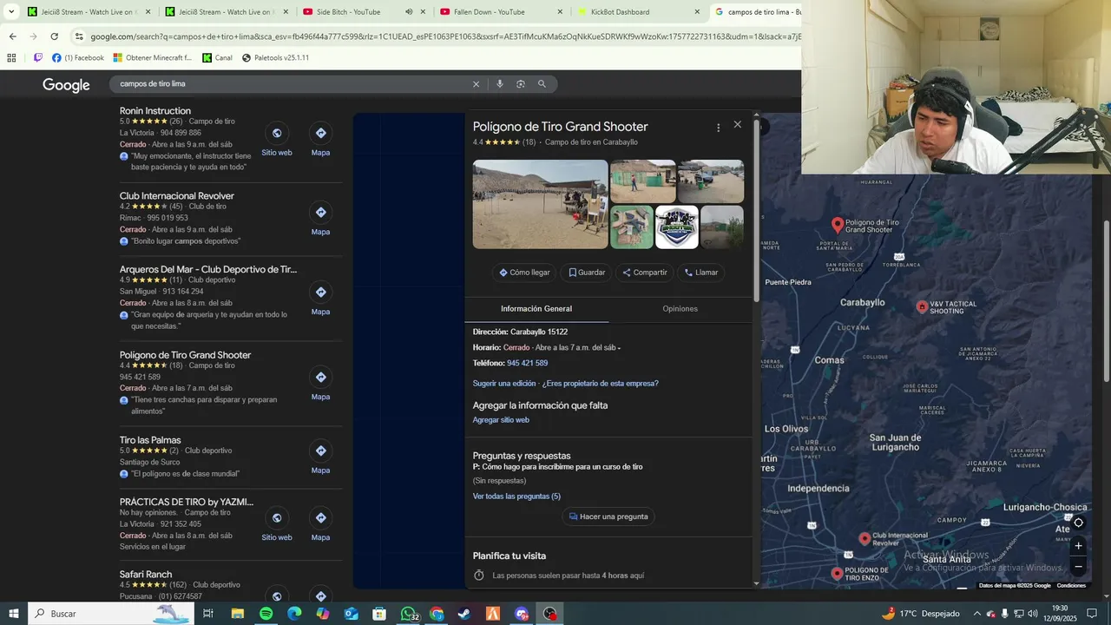Select Poligono de Tiro Enzo map pin
Screen dimensions: 1111x625
pyautogui.click(x=837, y=573)
